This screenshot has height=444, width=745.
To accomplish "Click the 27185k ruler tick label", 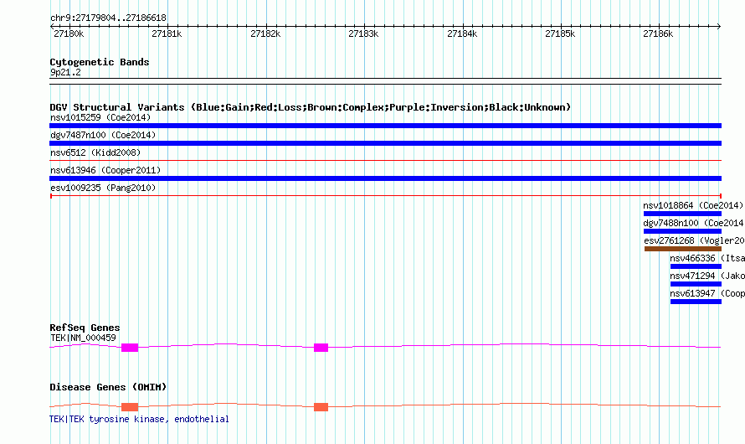I will [x=560, y=34].
